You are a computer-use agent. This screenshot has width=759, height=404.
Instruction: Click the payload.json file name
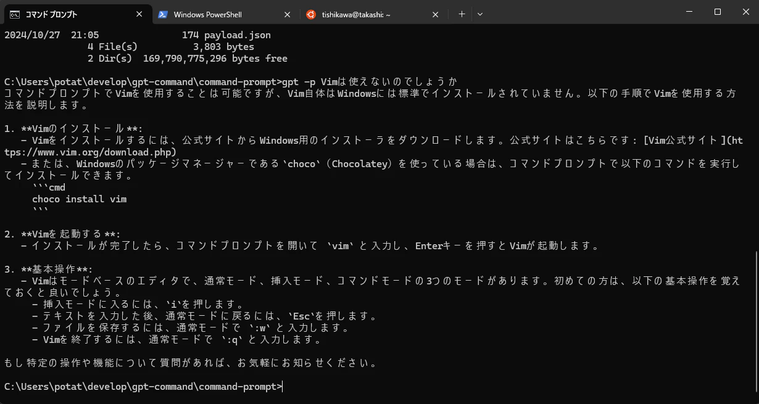click(x=238, y=35)
